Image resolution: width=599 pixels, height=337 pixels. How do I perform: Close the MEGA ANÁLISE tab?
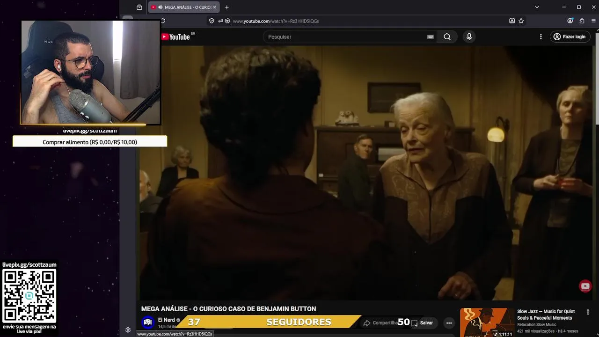click(214, 7)
